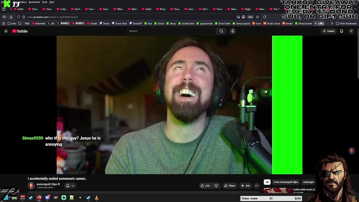
Task: Bookmark this page with the star icon
Action: (x=257, y=17)
